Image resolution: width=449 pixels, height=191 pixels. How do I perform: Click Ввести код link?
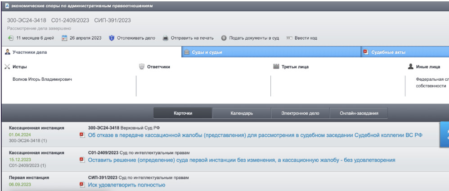(306, 38)
